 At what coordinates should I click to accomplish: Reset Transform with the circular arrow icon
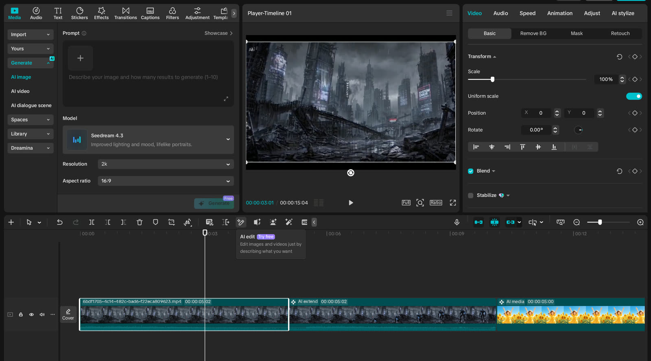(619, 57)
